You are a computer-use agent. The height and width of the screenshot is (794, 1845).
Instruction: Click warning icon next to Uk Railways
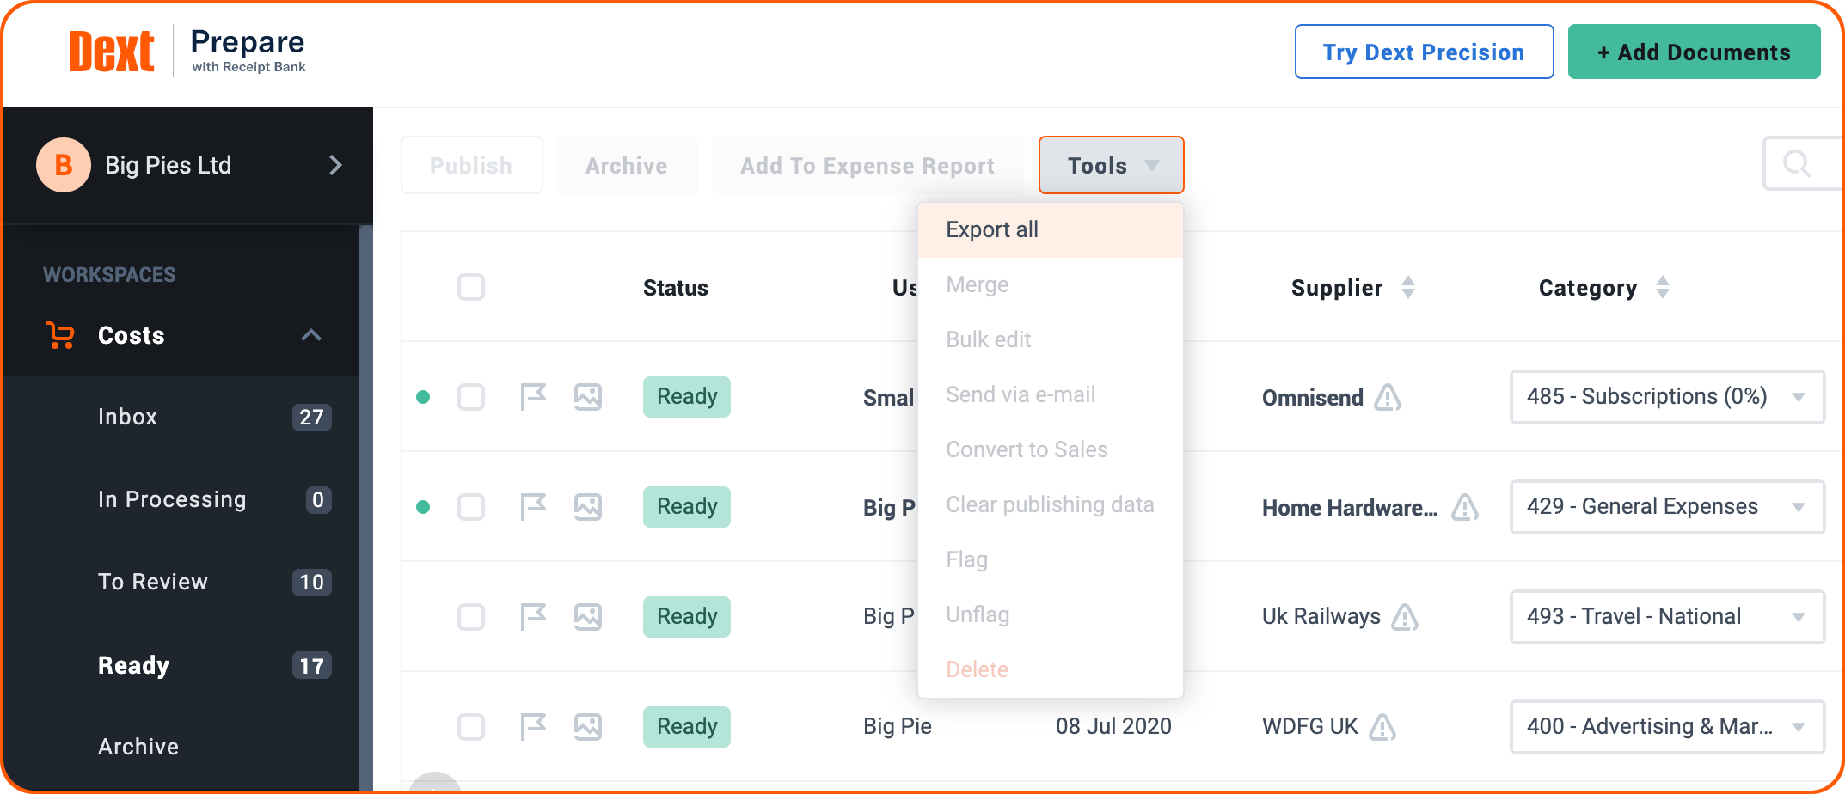click(1405, 617)
